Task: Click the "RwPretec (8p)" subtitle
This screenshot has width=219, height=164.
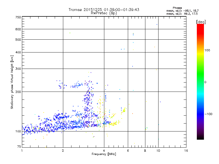Action: point(104,13)
